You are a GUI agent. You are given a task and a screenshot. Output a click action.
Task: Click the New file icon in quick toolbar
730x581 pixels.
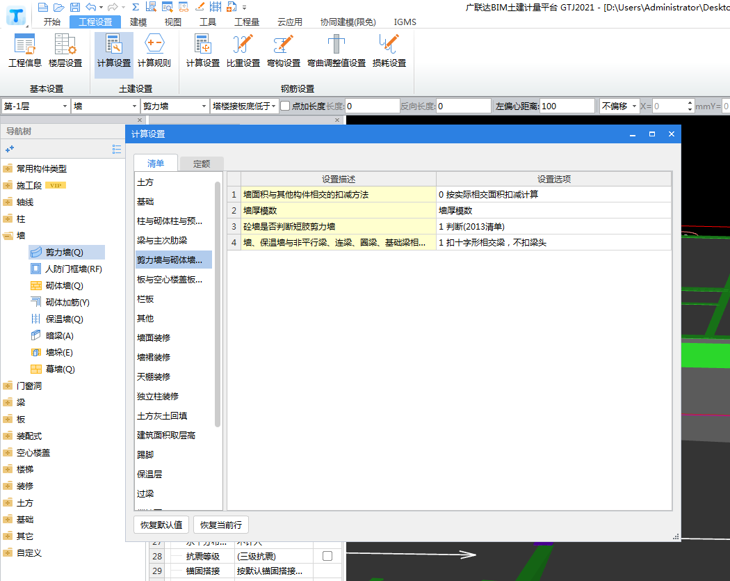tap(43, 7)
